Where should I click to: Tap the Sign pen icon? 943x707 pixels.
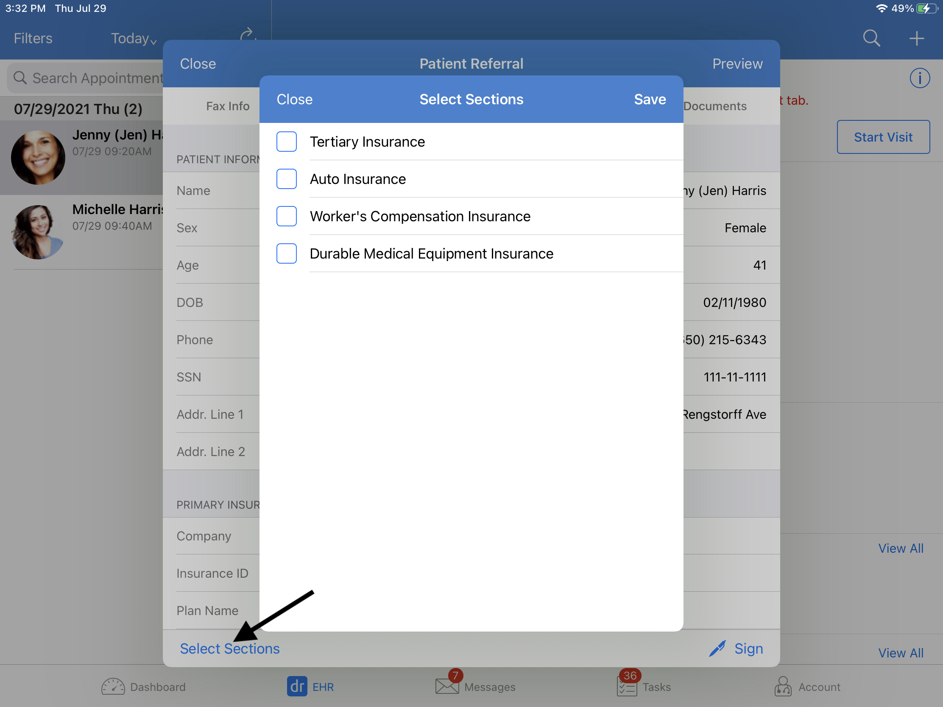(x=717, y=648)
